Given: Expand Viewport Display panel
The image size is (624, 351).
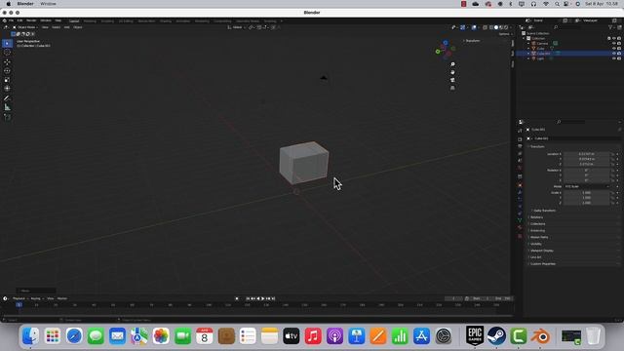Looking at the screenshot, I should pos(541,251).
